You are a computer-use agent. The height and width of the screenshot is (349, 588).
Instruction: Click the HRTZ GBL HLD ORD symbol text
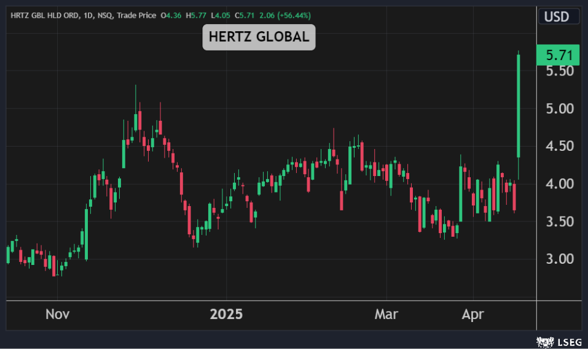click(45, 16)
